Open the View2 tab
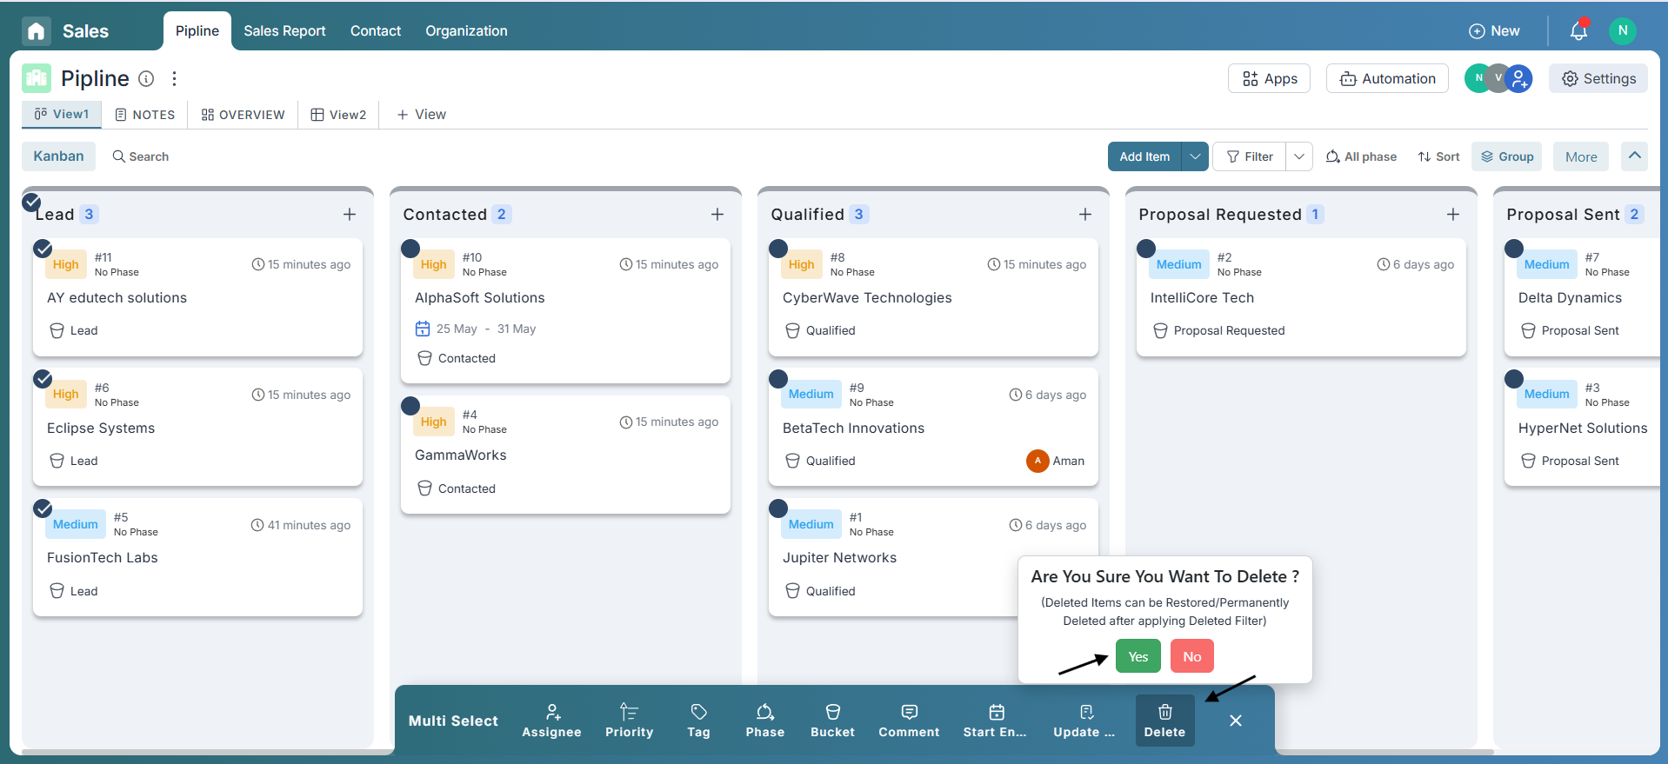 [339, 115]
